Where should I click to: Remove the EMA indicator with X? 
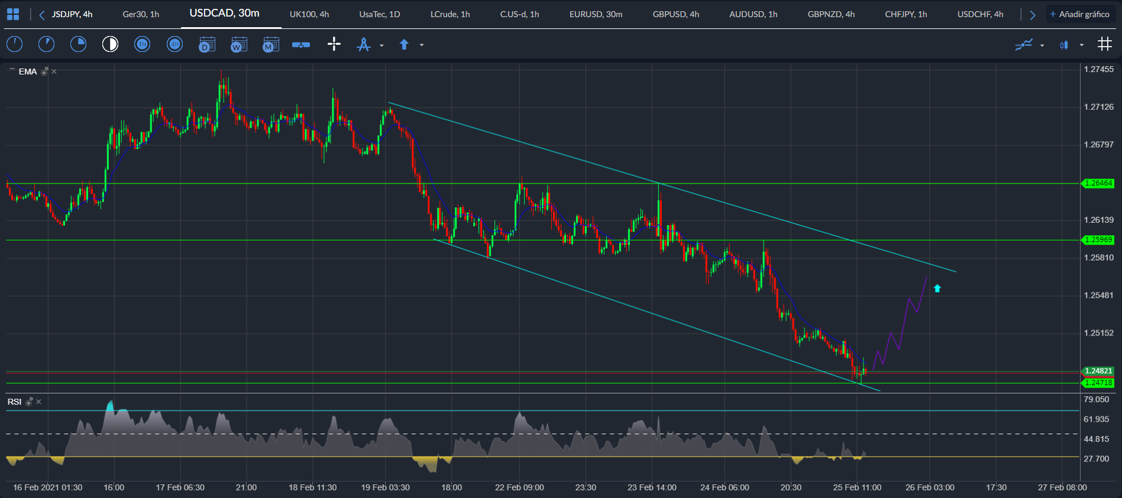[x=54, y=71]
